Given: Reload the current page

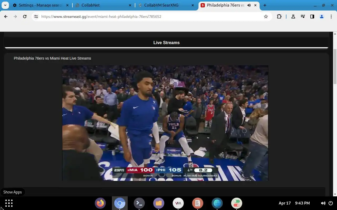Looking at the screenshot, I should point(25,17).
